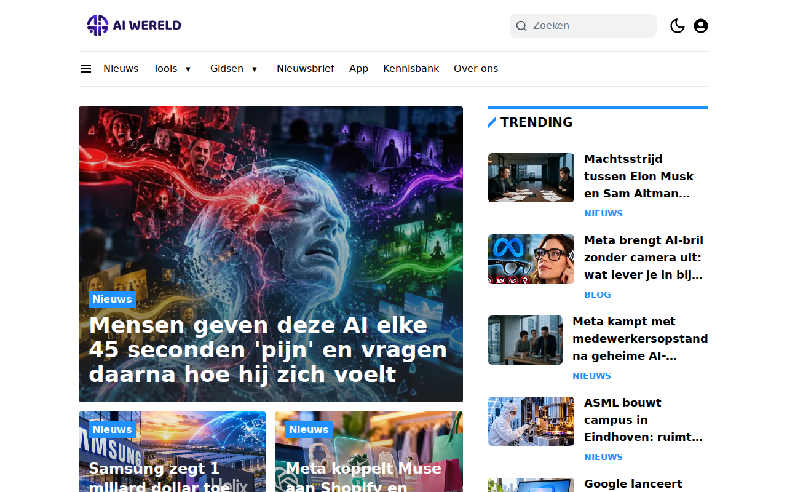The image size is (787, 492).
Task: Read Meta brengt AI-bril zonder camera article
Action: (x=644, y=258)
